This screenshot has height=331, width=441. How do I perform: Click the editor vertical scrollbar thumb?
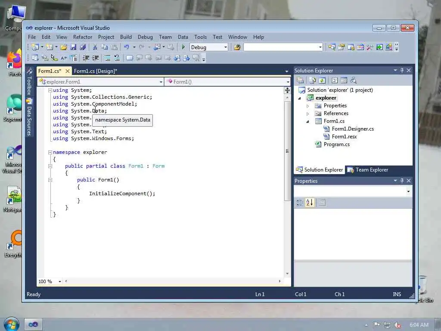tap(287, 151)
